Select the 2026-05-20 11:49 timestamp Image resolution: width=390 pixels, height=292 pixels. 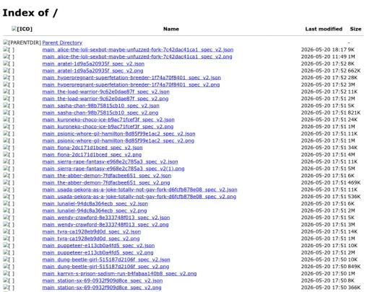(x=324, y=57)
